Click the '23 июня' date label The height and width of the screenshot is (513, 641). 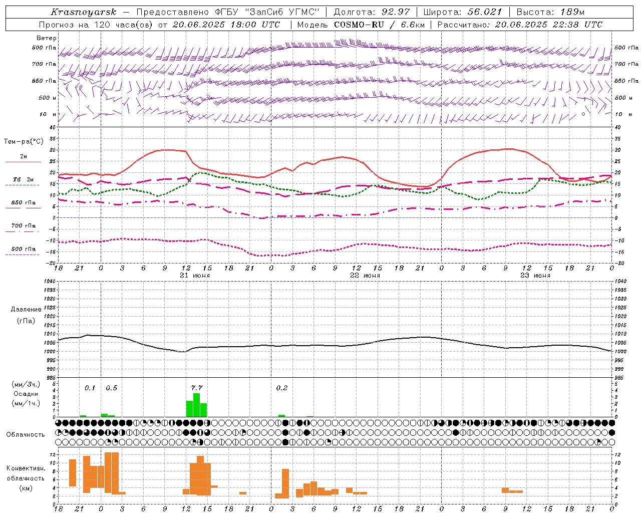point(535,276)
